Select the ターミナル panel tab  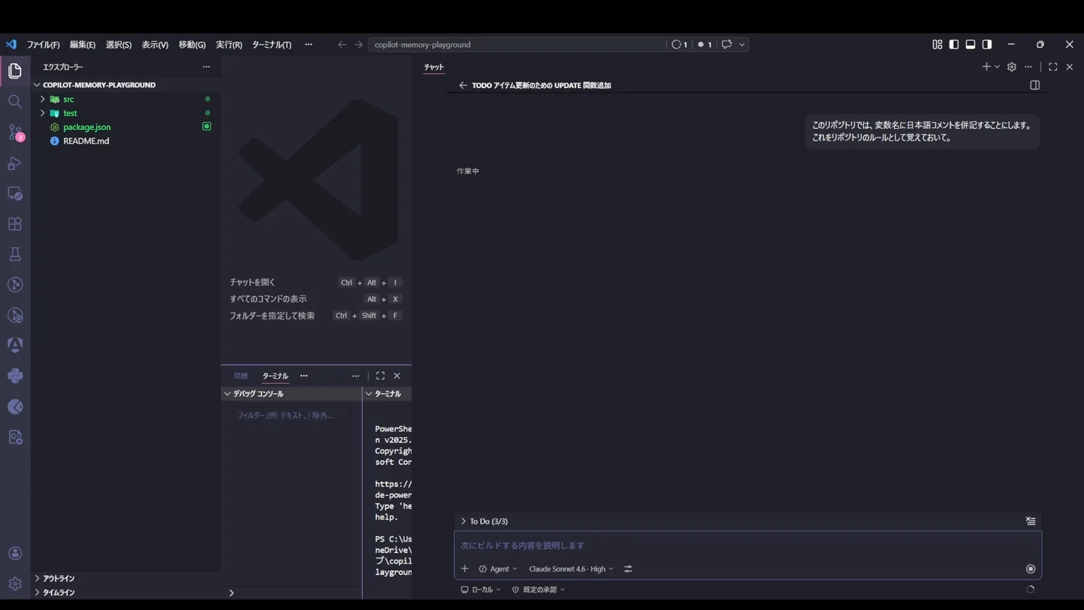tap(275, 376)
